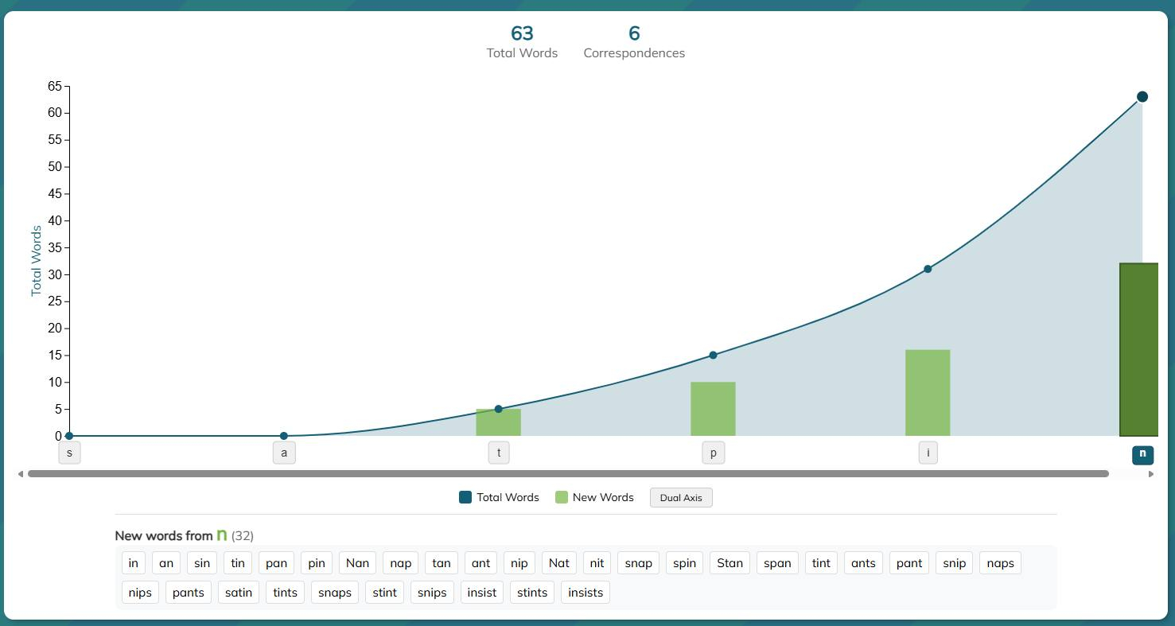This screenshot has height=626, width=1175.
Task: Select the 'i' correspondence marker
Action: [x=928, y=453]
